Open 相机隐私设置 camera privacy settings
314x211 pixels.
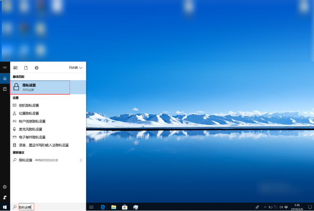pyautogui.click(x=29, y=105)
